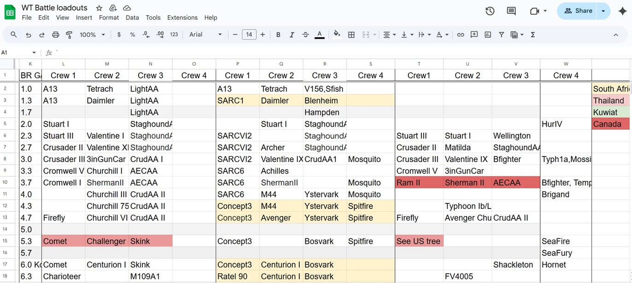Open the Sheets home icon
632x283 pixels.
(x=10, y=12)
